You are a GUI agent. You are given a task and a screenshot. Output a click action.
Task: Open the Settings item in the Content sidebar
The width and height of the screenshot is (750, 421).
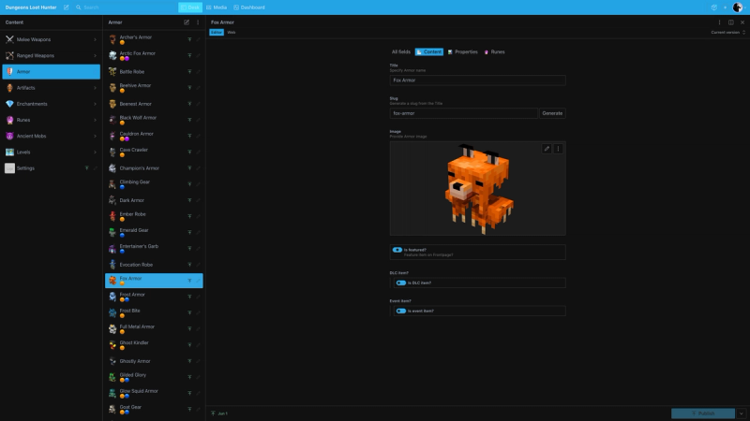tap(52, 168)
